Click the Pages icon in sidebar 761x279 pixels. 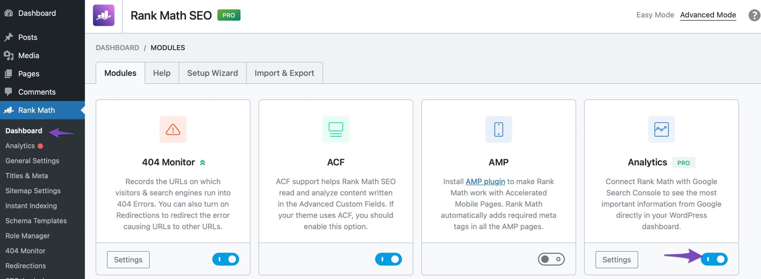pos(9,74)
